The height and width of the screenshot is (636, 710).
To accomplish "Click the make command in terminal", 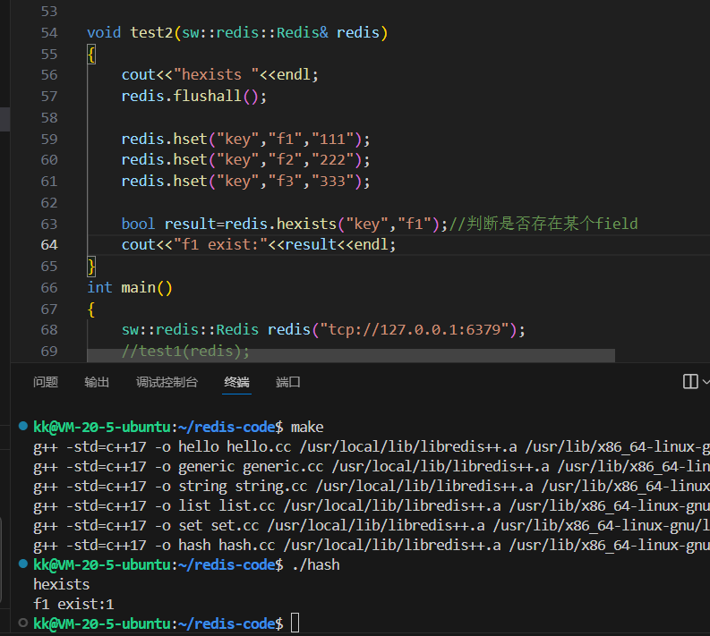I will pyautogui.click(x=307, y=427).
